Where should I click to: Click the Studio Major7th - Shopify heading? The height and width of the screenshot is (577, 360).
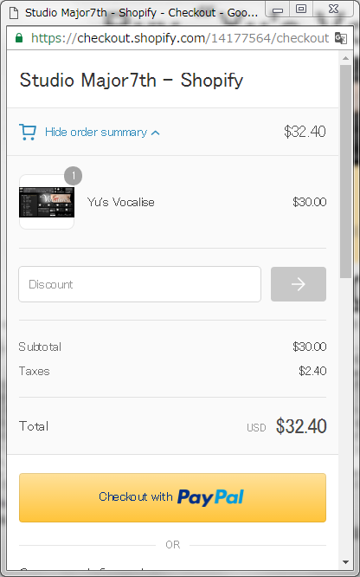132,80
